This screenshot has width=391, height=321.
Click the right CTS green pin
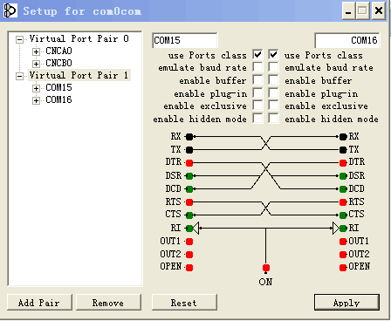343,215
